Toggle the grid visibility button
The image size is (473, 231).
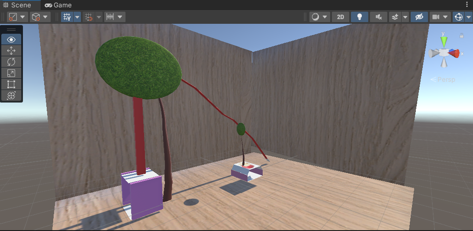click(x=67, y=17)
